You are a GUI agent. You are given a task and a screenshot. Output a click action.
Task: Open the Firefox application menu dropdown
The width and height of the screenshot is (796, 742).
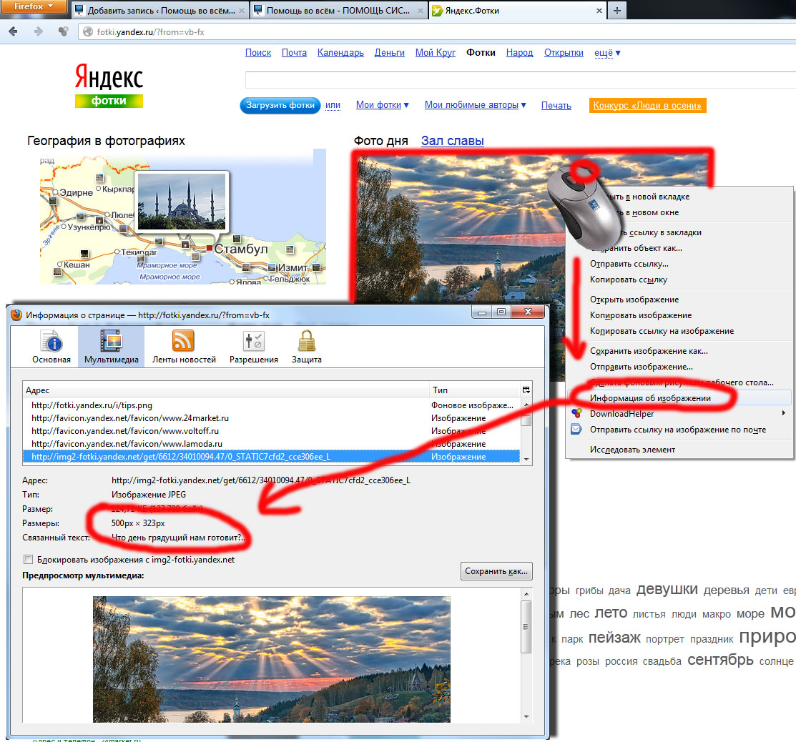pyautogui.click(x=34, y=8)
